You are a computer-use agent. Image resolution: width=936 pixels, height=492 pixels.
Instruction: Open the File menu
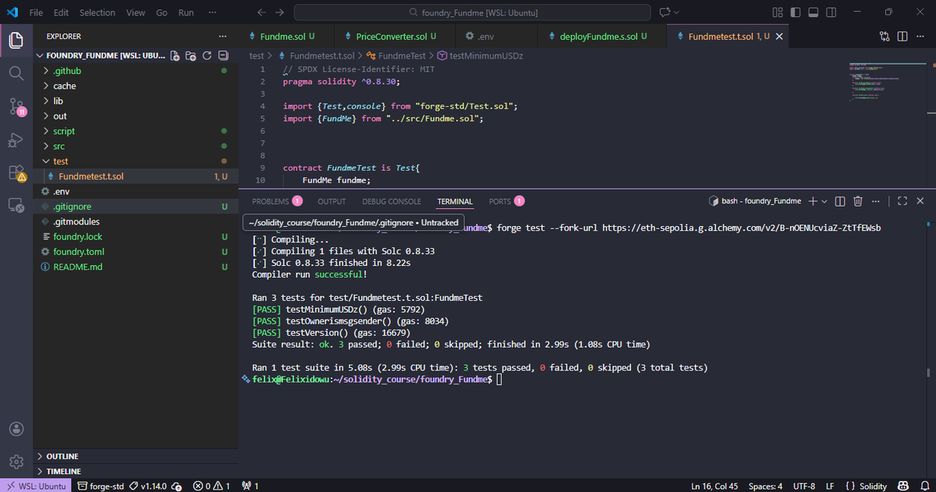pos(37,12)
